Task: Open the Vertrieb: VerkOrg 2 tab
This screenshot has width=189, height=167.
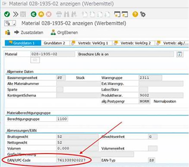Action: pyautogui.click(x=133, y=43)
